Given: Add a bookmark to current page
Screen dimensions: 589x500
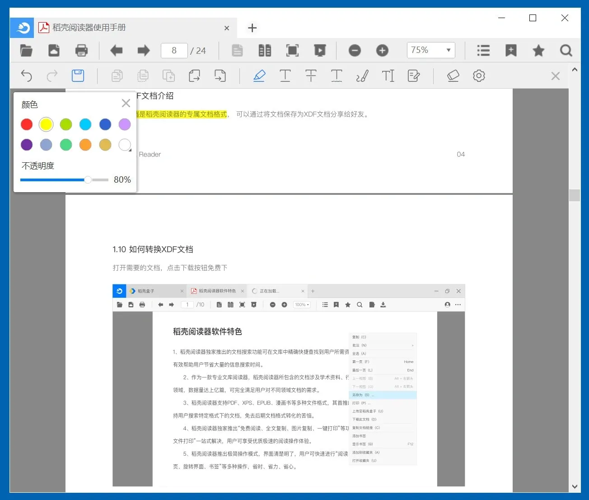Looking at the screenshot, I should click(x=511, y=50).
